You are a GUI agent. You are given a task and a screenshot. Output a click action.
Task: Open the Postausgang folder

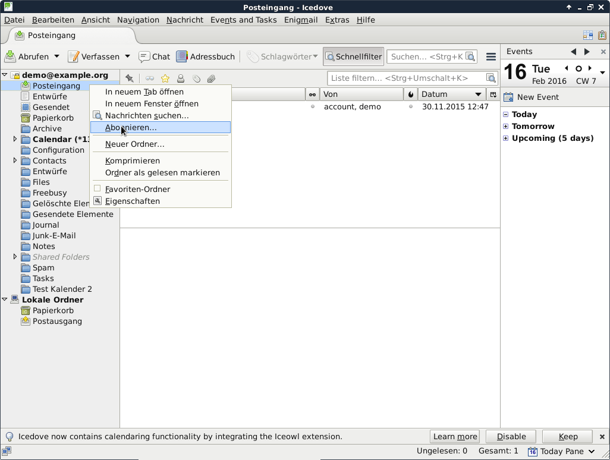pyautogui.click(x=57, y=321)
